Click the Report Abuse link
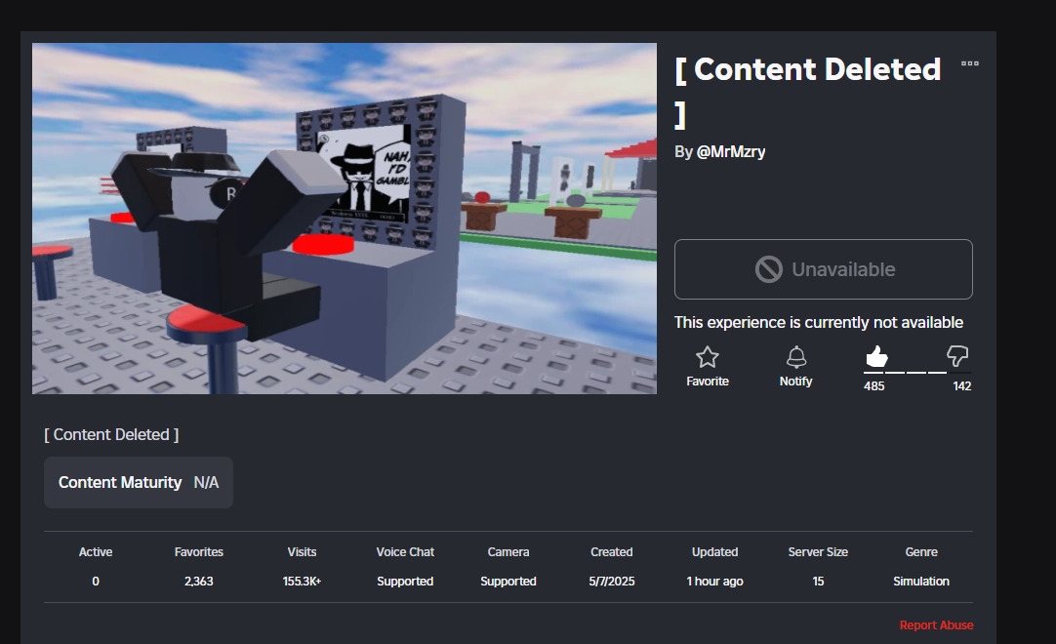Viewport: 1056px width, 644px height. 936,625
